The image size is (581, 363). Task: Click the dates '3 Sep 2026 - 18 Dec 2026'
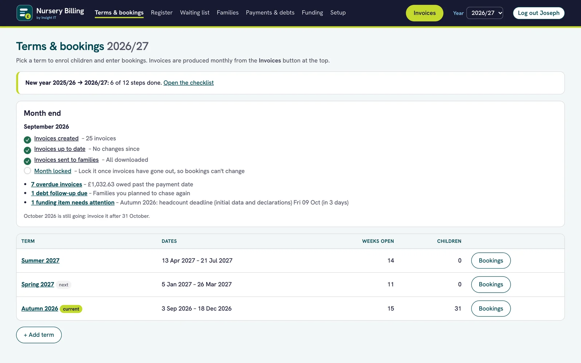(196, 309)
